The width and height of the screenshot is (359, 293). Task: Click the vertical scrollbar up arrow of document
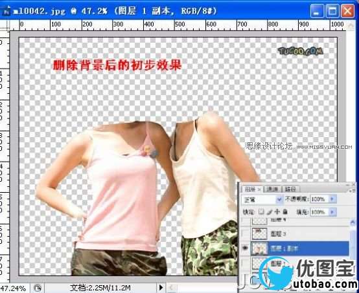(351, 25)
